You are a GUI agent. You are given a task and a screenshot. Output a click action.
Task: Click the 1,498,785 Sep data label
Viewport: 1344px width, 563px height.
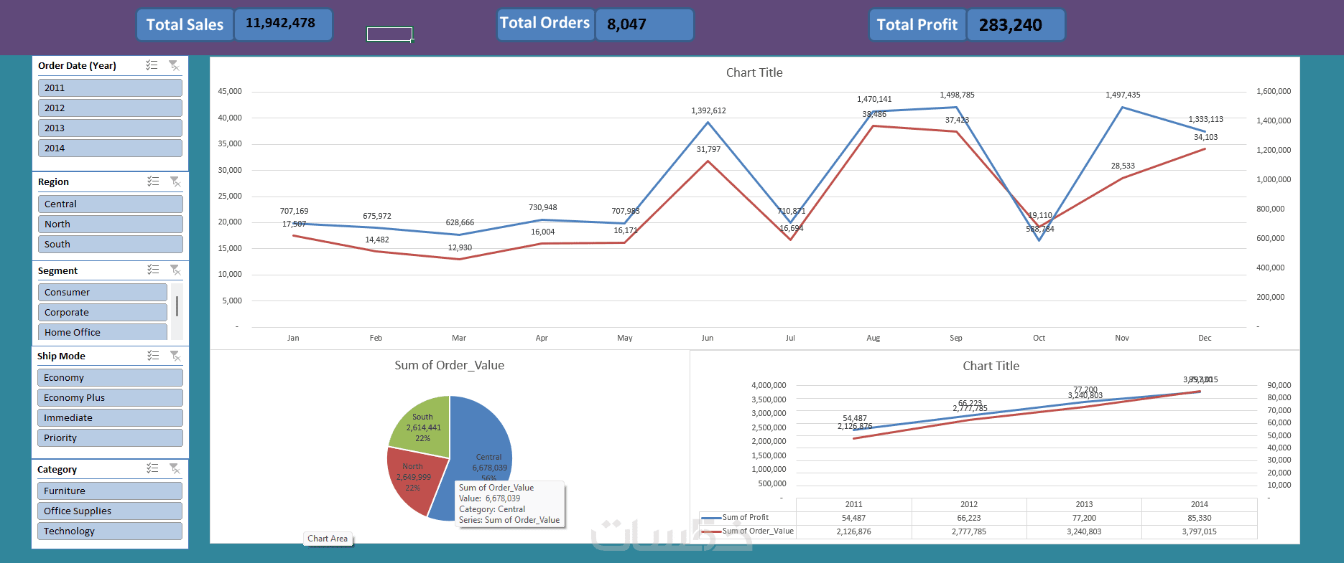pos(957,95)
